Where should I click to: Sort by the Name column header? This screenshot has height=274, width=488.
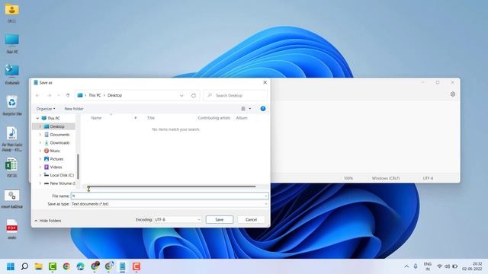tap(97, 118)
